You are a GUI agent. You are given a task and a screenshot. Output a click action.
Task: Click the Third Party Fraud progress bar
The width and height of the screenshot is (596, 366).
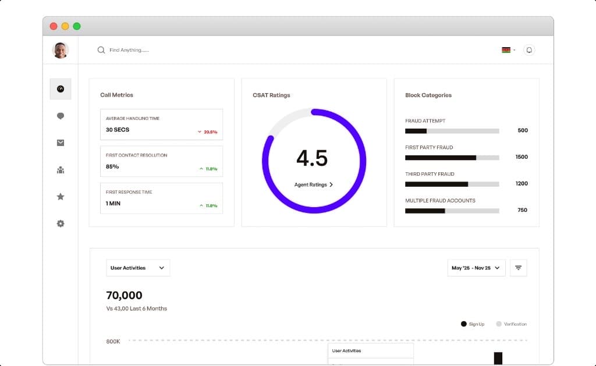(452, 184)
